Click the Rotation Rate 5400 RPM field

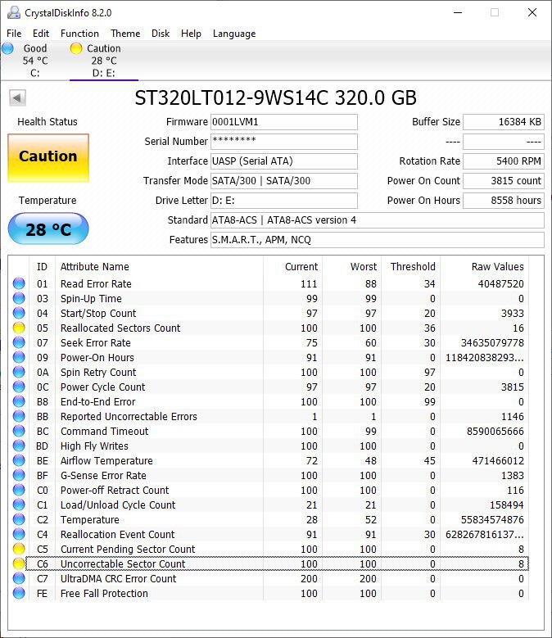click(504, 161)
